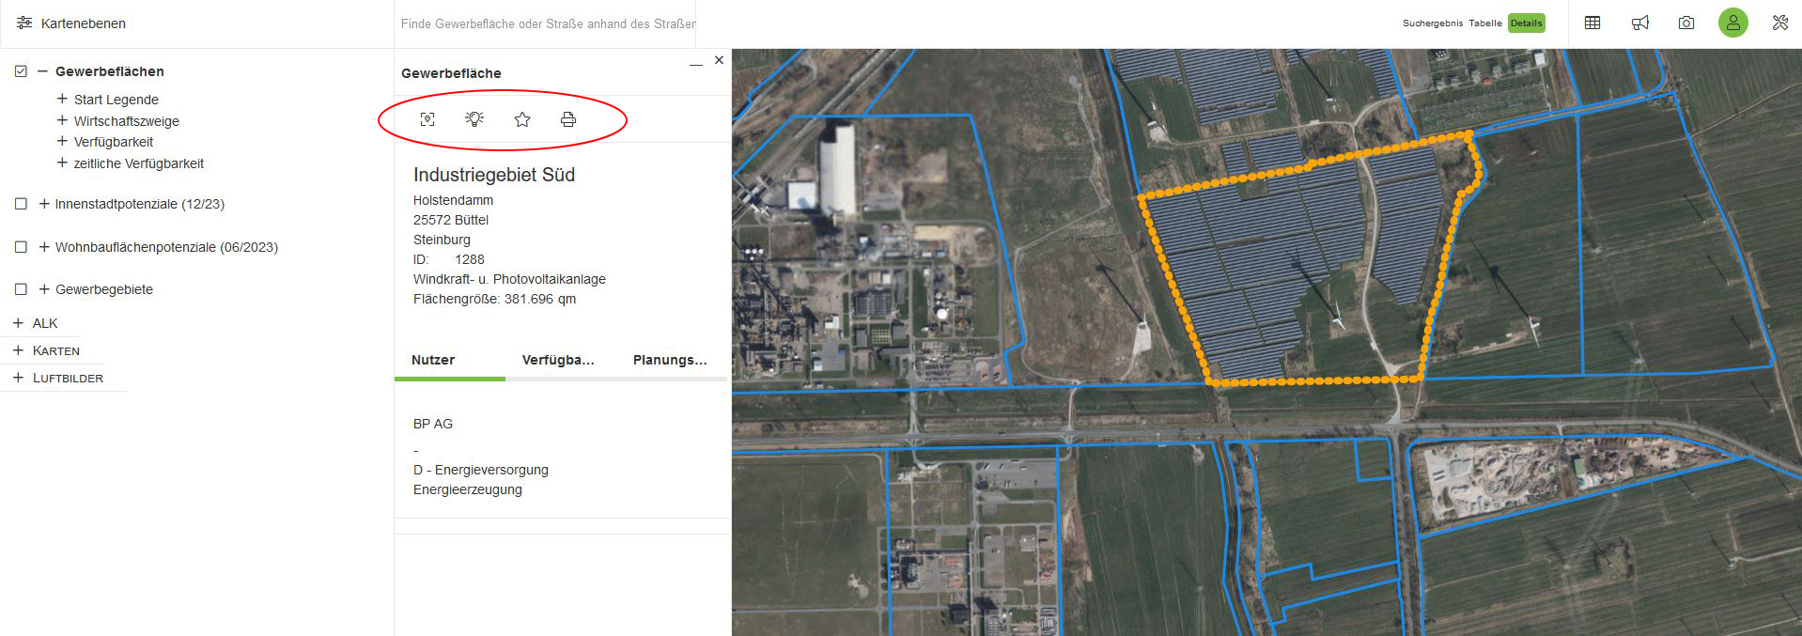Click the Tabelle view link
The height and width of the screenshot is (636, 1802).
coord(1485,23)
